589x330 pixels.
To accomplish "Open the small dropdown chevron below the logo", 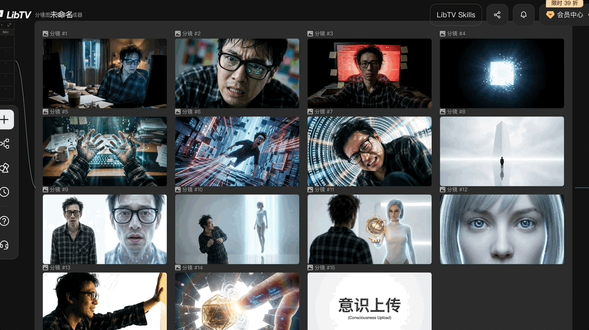I will click(x=2, y=25).
